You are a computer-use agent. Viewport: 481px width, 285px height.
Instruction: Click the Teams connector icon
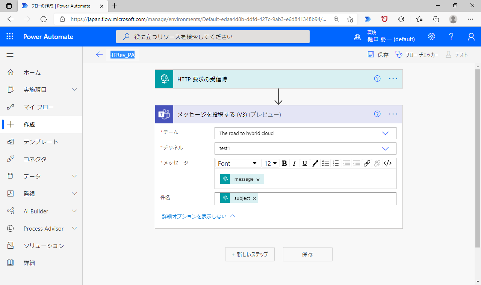pyautogui.click(x=164, y=114)
